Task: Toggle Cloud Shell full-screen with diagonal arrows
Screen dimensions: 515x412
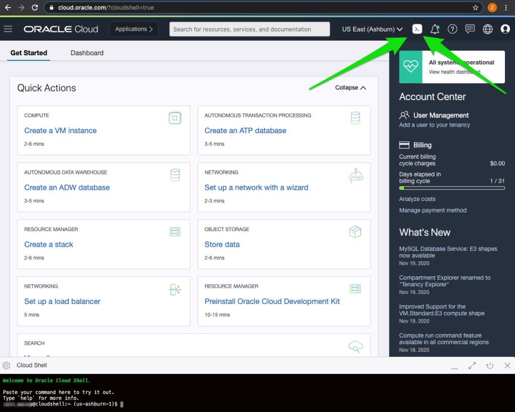Action: click(x=472, y=365)
